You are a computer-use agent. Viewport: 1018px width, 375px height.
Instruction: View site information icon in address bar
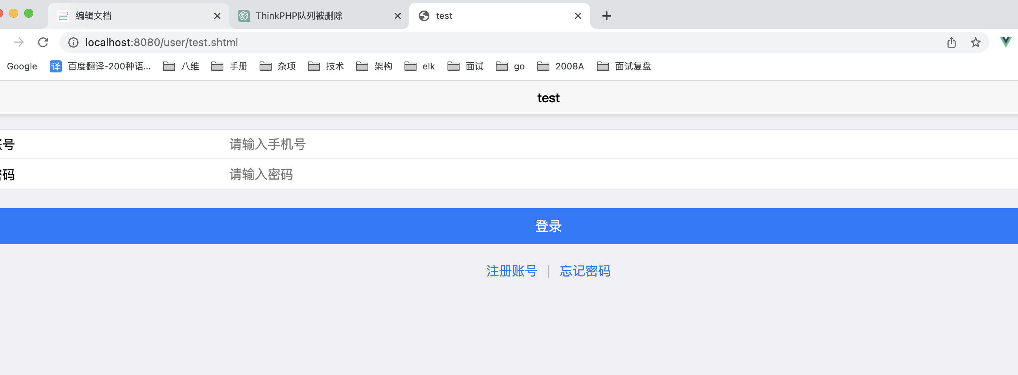(73, 42)
